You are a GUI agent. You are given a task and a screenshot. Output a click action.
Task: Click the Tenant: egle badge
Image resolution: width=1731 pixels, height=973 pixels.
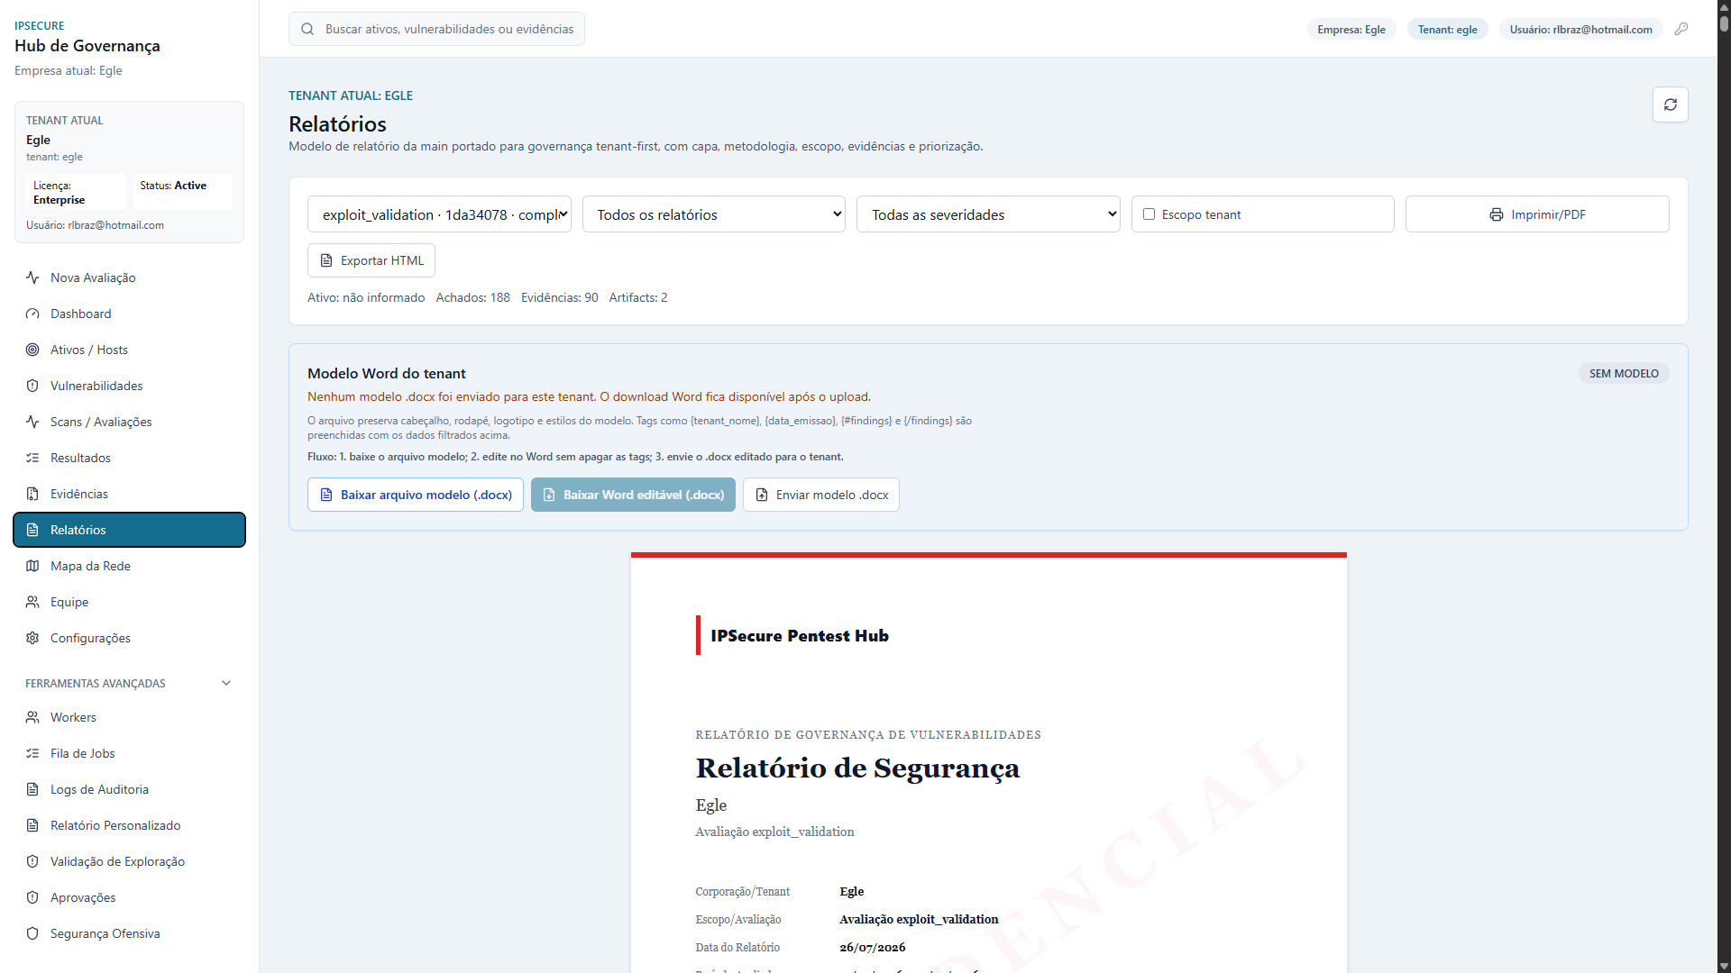pos(1447,29)
